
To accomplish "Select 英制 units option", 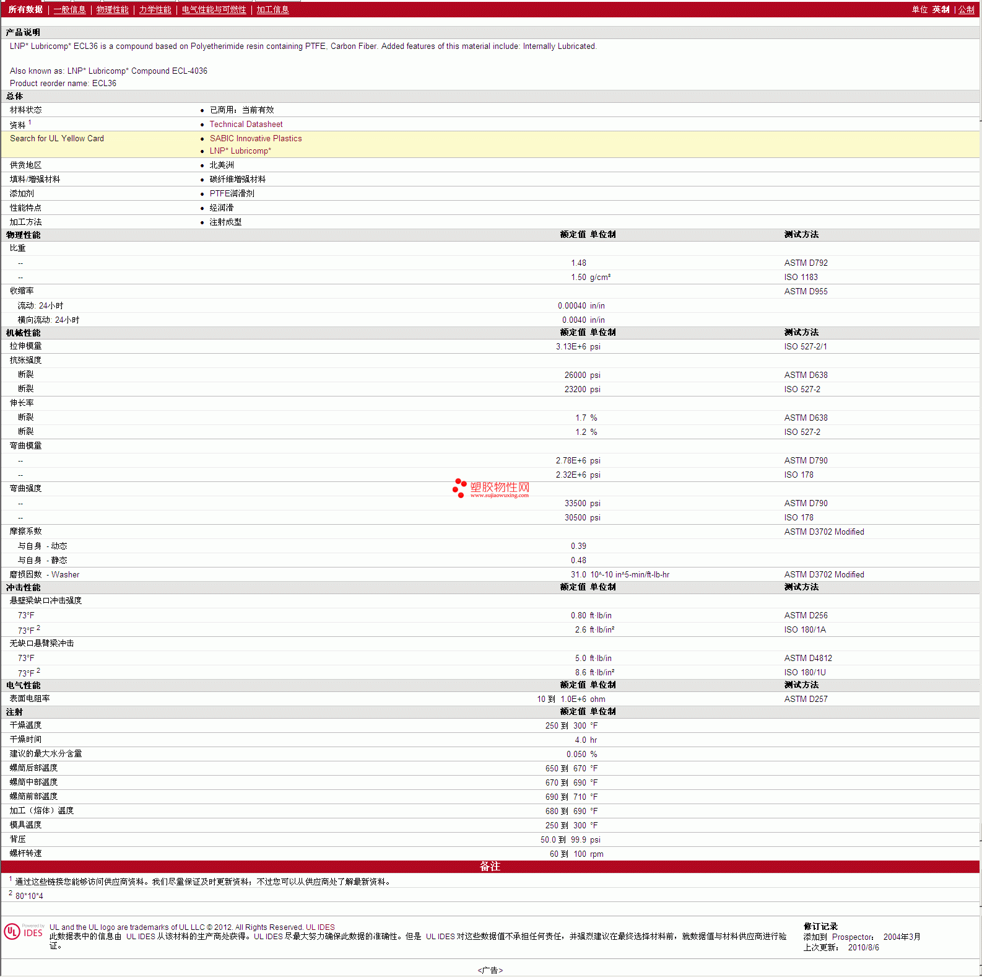I will 941,9.
